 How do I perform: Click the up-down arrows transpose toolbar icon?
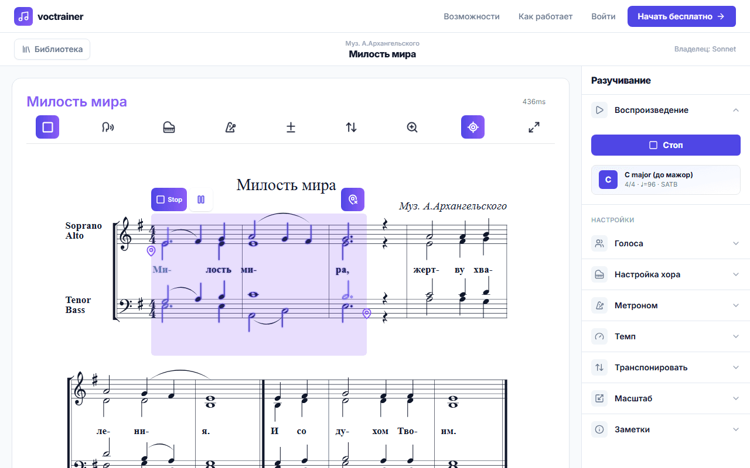point(351,127)
